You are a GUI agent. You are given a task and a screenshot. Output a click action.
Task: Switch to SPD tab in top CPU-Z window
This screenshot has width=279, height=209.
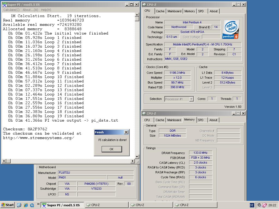[x=201, y=11]
